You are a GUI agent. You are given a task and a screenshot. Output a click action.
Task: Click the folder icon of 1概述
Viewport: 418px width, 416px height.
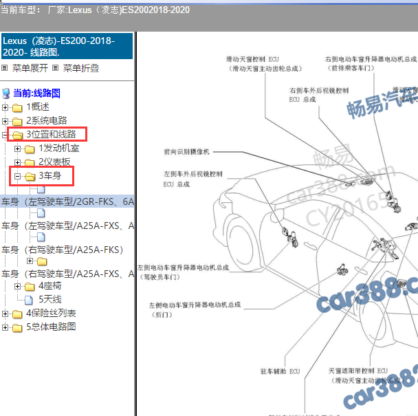tap(17, 108)
